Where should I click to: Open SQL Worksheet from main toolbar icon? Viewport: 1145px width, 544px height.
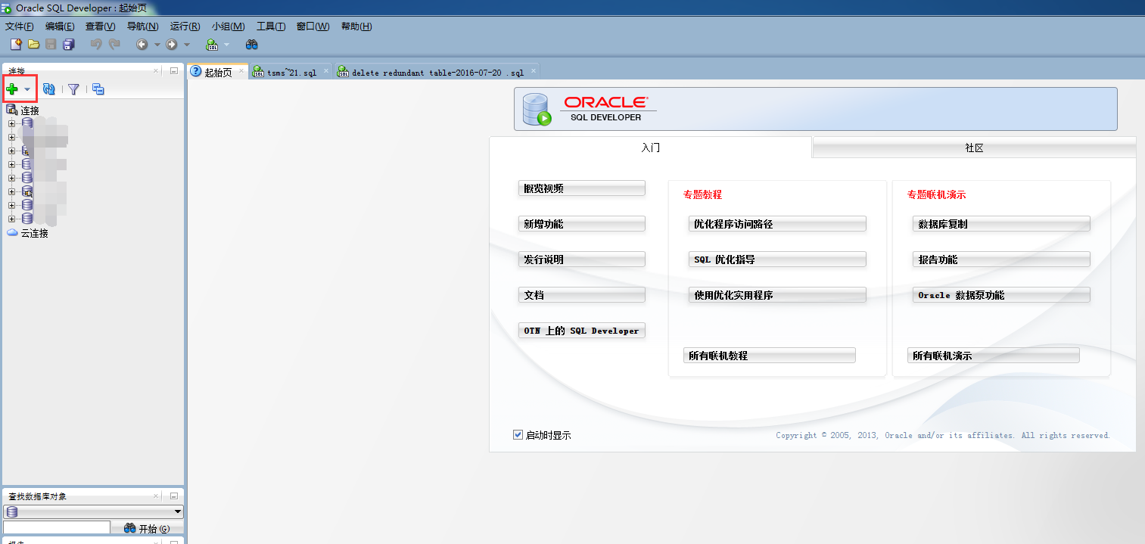[x=212, y=45]
